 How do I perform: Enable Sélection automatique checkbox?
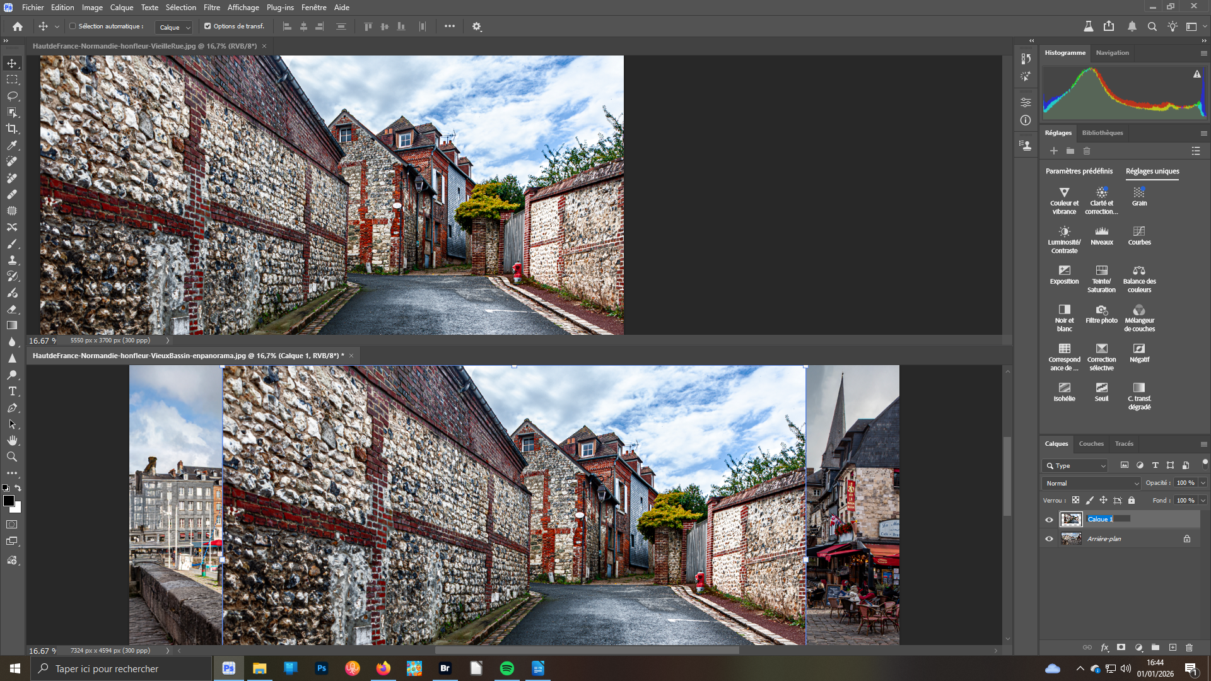[73, 26]
